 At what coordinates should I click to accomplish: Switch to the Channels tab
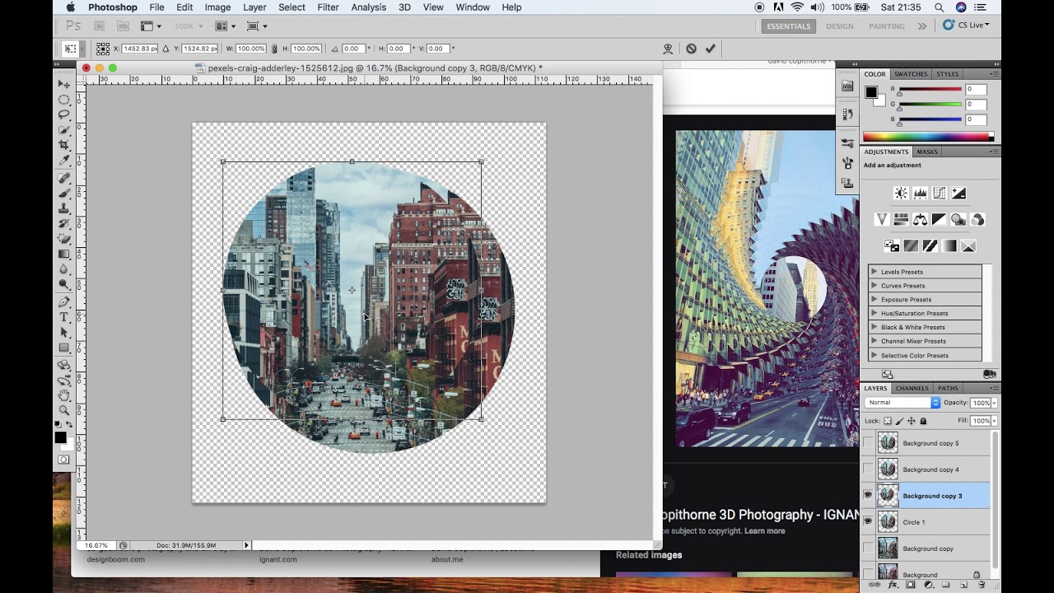coord(912,388)
